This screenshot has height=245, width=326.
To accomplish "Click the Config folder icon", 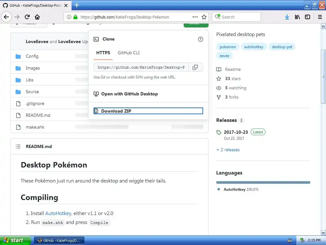I will [x=18, y=56].
